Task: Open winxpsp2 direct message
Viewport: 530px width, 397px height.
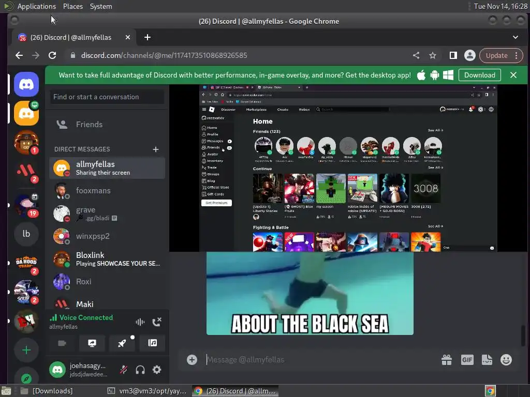Action: 107,236
